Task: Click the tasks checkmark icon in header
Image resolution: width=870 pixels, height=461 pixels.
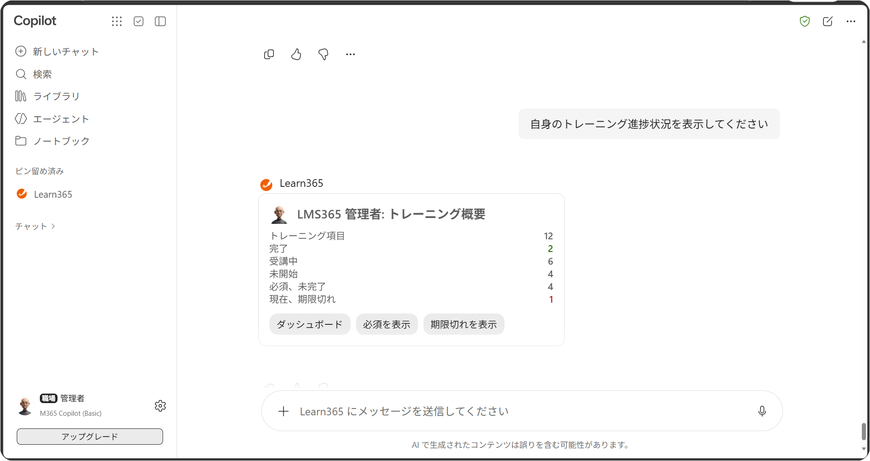Action: pyautogui.click(x=139, y=21)
